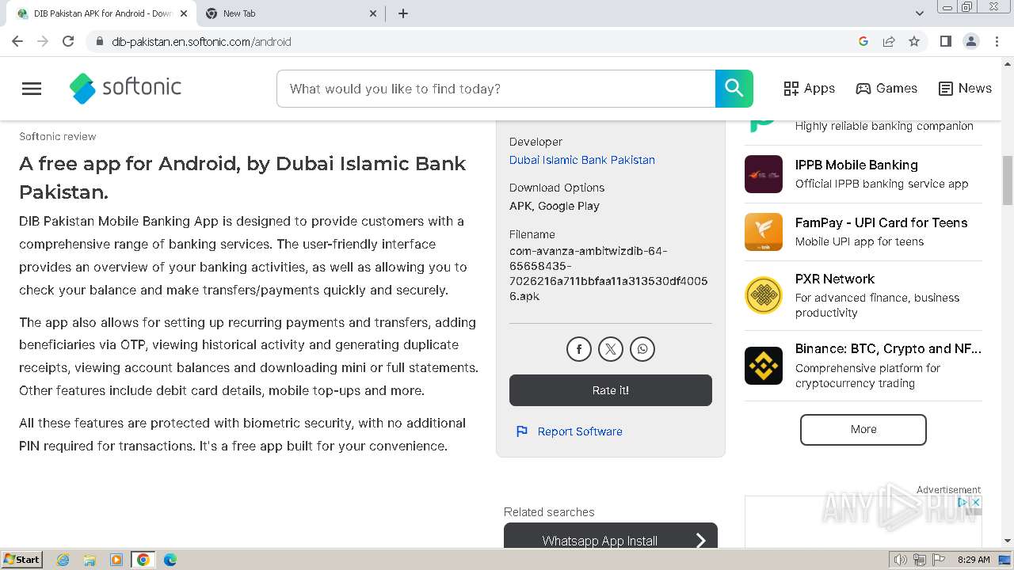Launch Internet Explorer from taskbar
The image size is (1014, 570).
click(63, 560)
